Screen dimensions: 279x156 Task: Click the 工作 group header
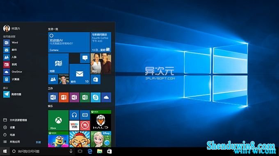click(x=50, y=88)
